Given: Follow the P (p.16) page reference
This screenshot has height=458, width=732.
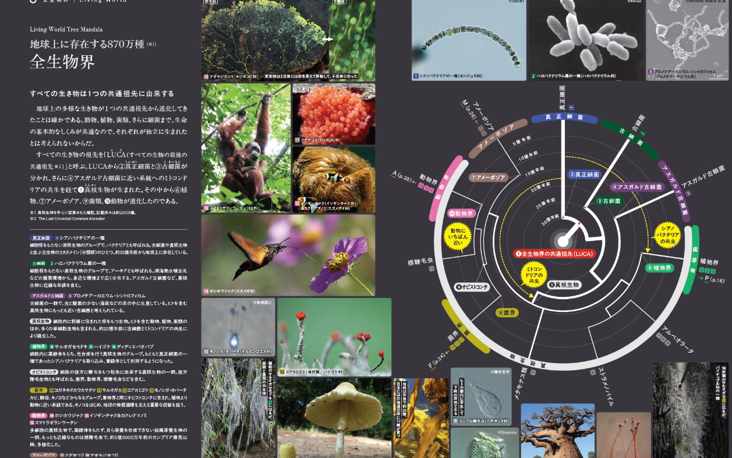Looking at the screenshot, I should tap(715, 280).
